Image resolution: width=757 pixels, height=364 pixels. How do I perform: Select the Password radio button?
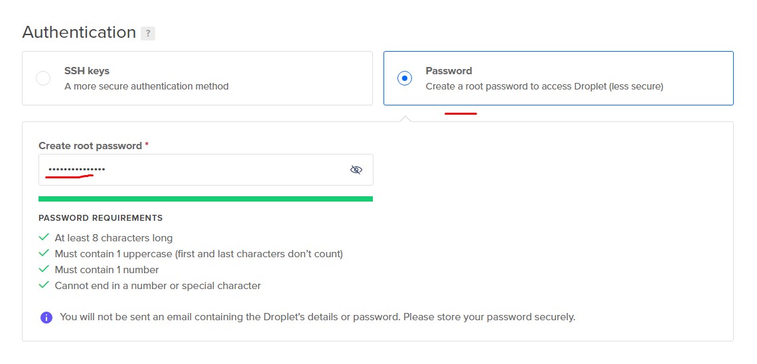(405, 78)
